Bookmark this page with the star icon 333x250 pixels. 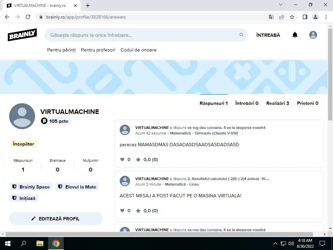292,17
